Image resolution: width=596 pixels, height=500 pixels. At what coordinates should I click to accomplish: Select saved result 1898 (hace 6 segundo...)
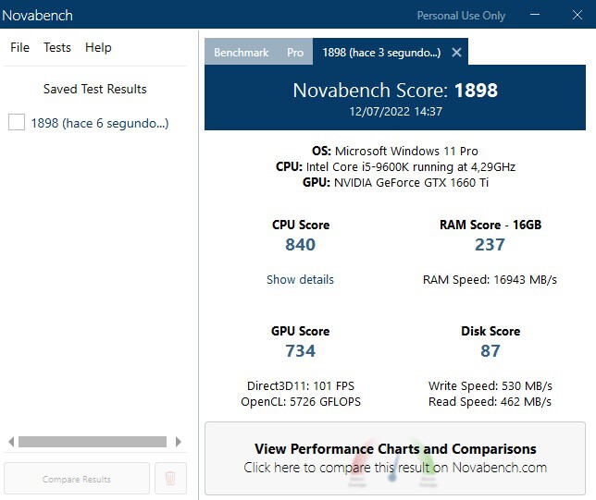coord(100,123)
